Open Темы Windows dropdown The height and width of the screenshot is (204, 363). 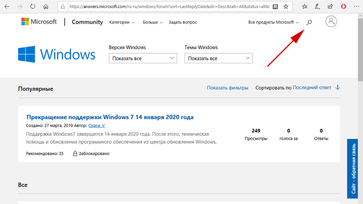tap(218, 58)
